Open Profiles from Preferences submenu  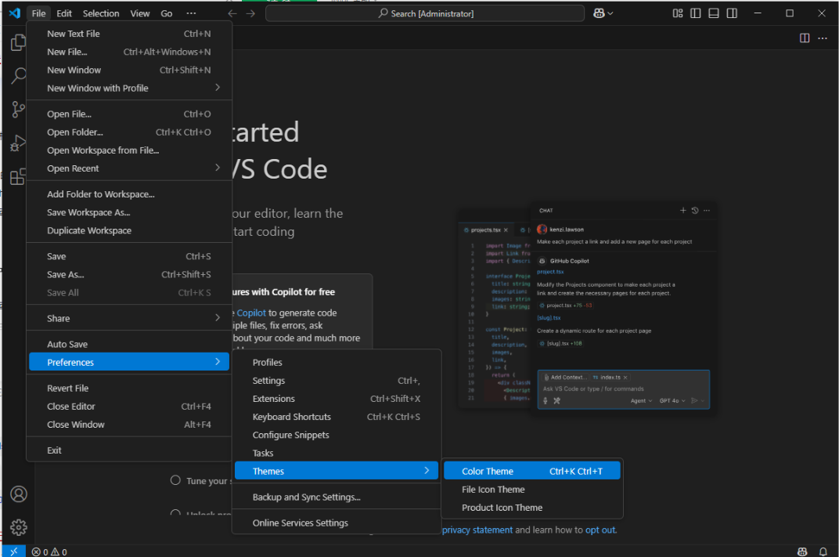[336, 362]
